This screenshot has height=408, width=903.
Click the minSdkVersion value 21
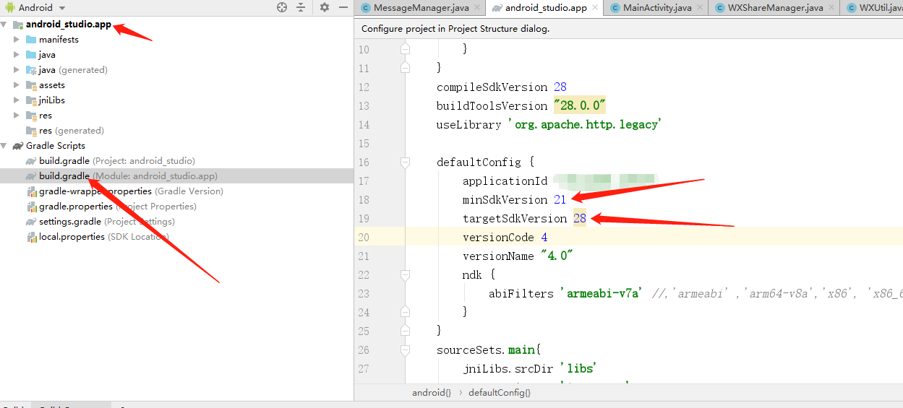pos(560,199)
